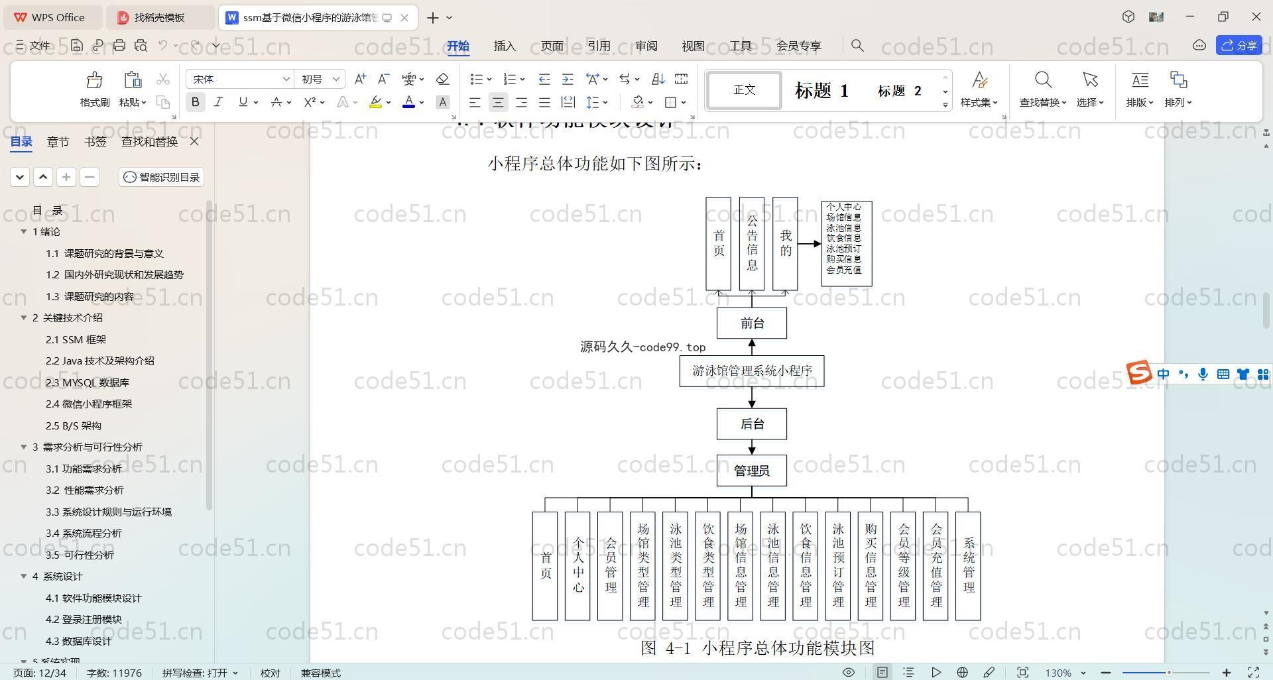Click the Increase Indent icon
Viewport: 1273px width, 680px height.
tap(568, 79)
